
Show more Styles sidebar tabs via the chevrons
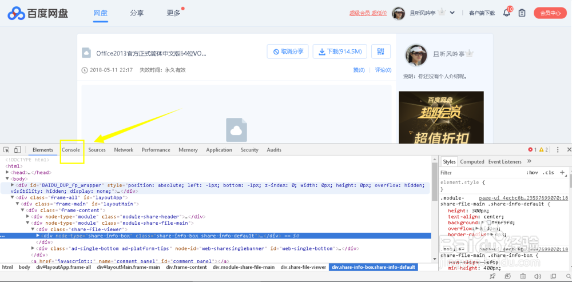[529, 161]
